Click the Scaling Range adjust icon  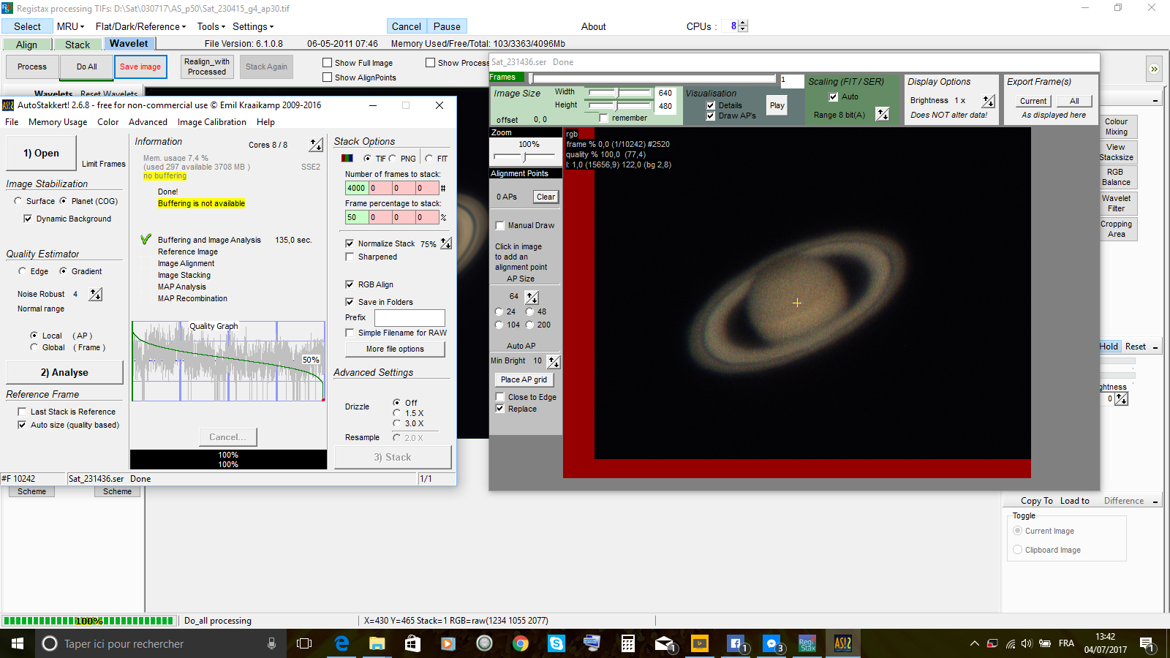tap(883, 114)
